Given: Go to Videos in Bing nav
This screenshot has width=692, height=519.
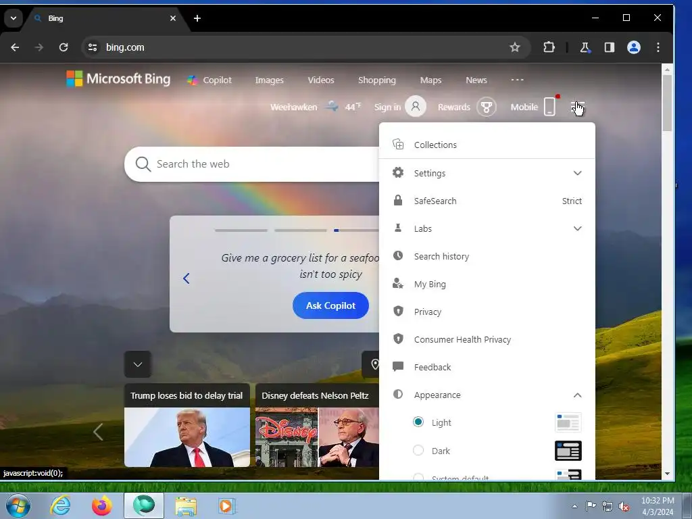Looking at the screenshot, I should (x=321, y=80).
